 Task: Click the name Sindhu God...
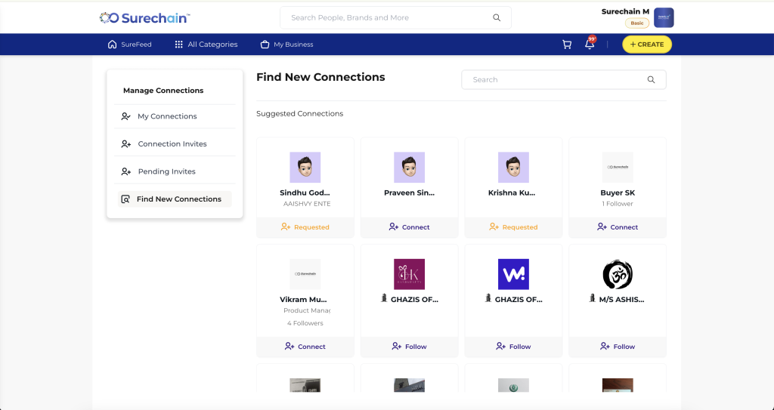(x=305, y=193)
